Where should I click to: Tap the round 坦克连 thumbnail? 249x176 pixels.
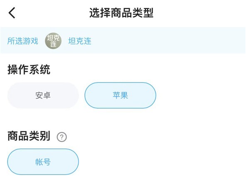[53, 41]
